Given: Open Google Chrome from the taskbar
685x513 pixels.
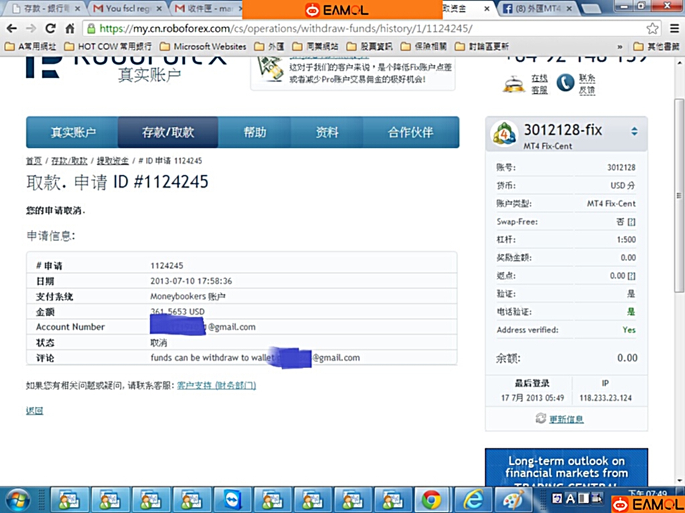Looking at the screenshot, I should [x=431, y=500].
